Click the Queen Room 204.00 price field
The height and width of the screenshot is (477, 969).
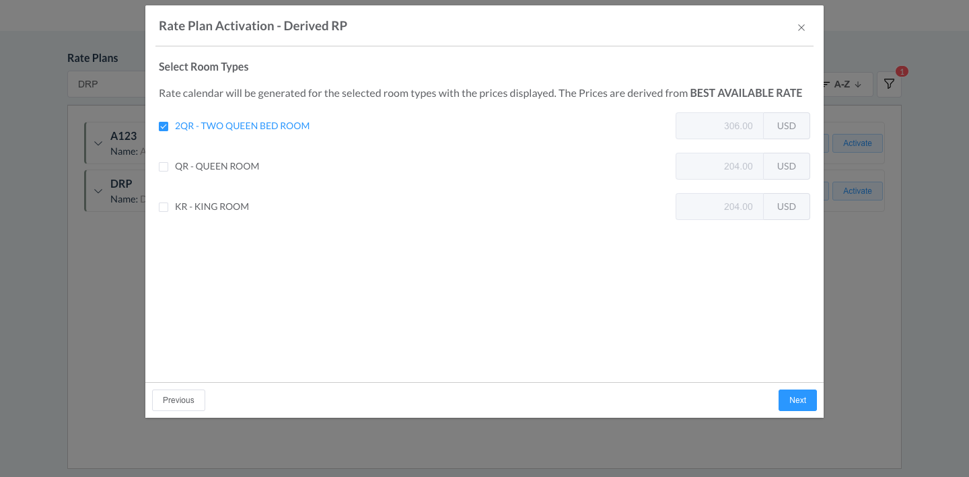point(719,166)
